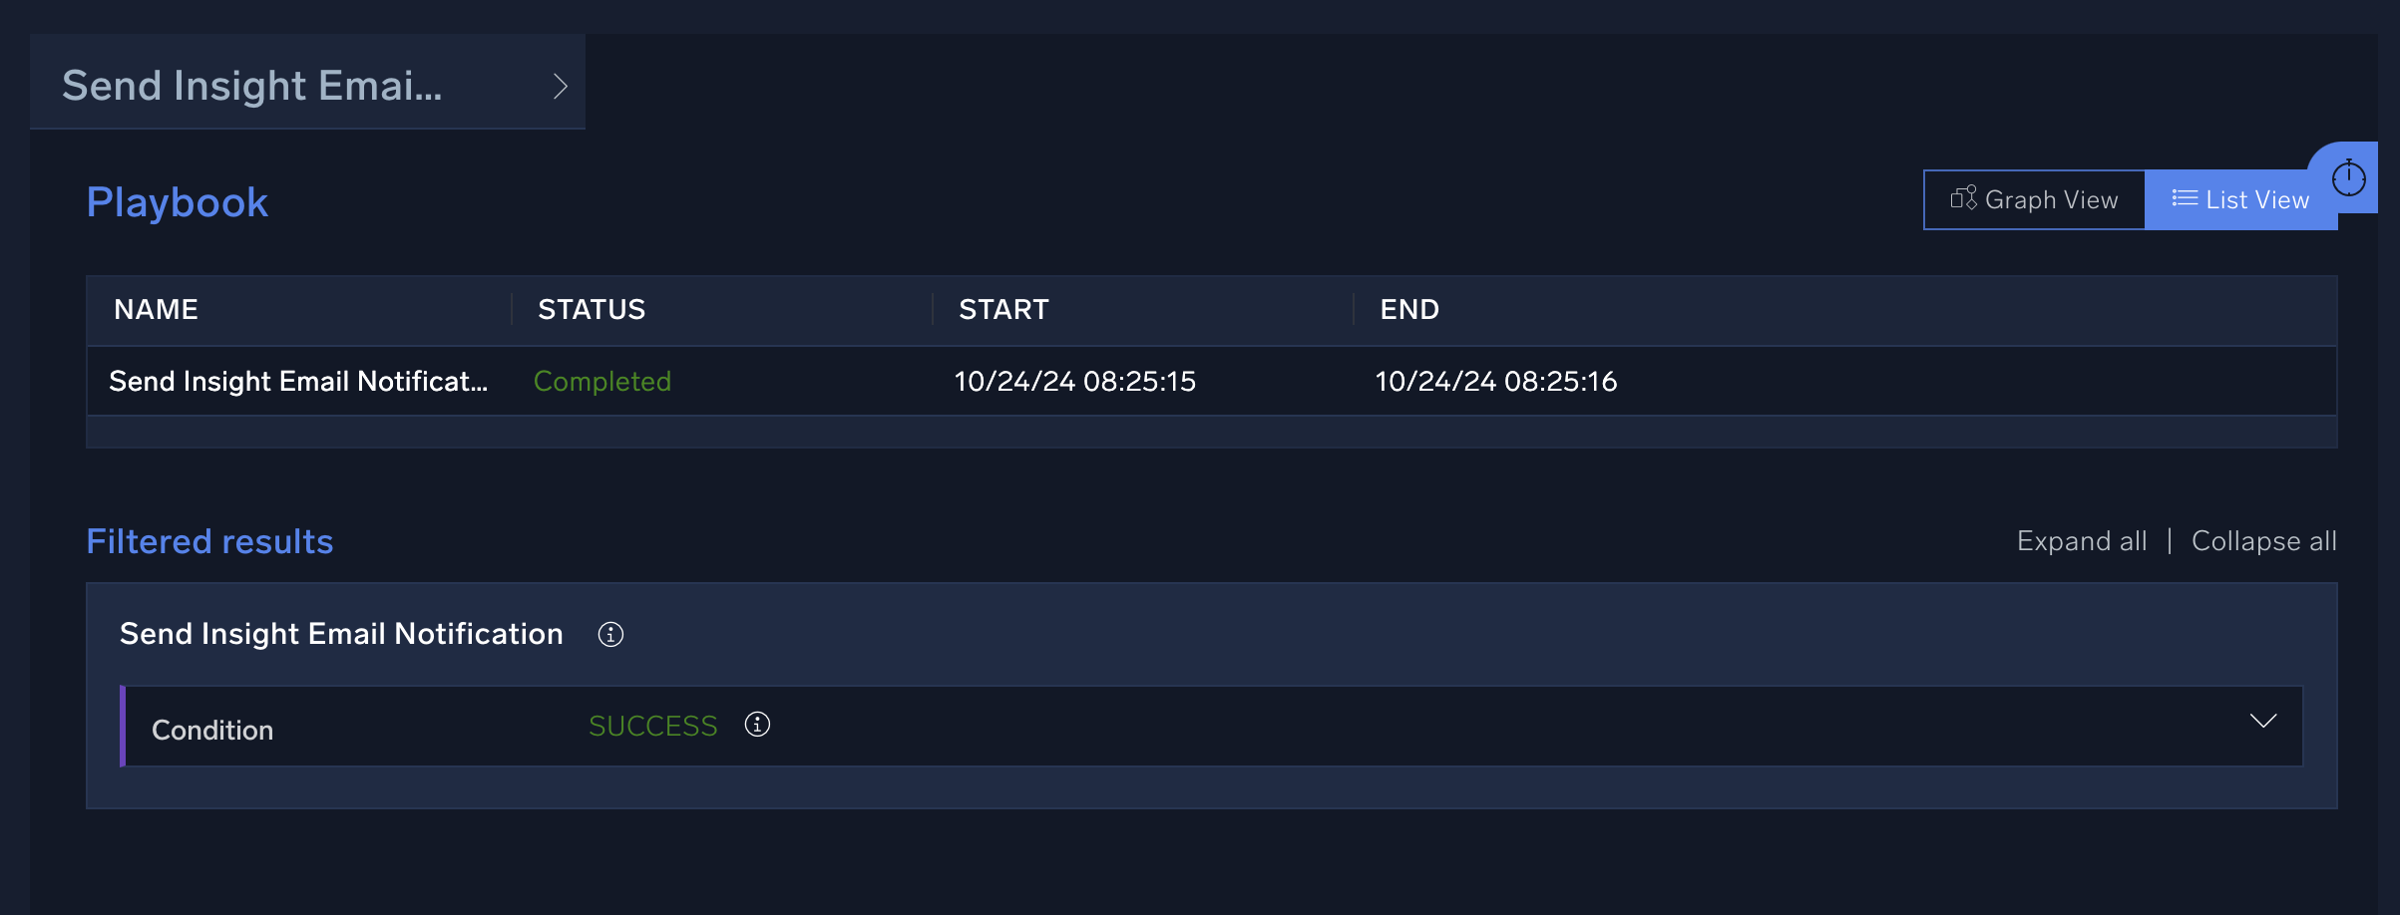Click the Graph View flowchart icon
This screenshot has width=2400, height=915.
pyautogui.click(x=1963, y=198)
